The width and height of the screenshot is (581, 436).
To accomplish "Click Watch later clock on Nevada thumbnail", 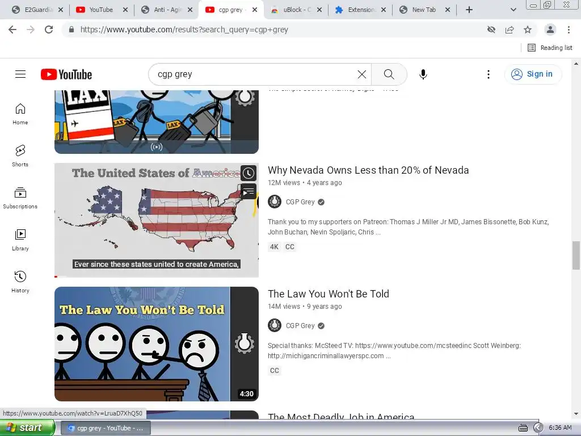I will tap(249, 173).
